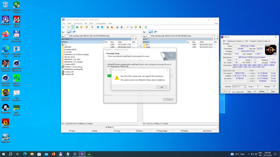Open the left panel favorites asterisk button
This screenshot has height=157, width=280.
click(x=133, y=39)
